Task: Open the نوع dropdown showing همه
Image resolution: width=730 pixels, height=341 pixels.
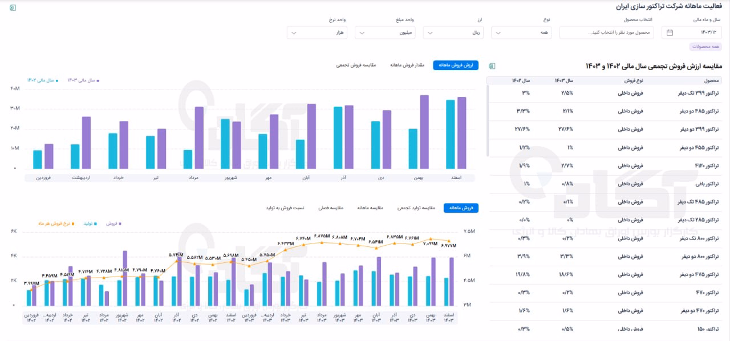Action: click(x=521, y=33)
